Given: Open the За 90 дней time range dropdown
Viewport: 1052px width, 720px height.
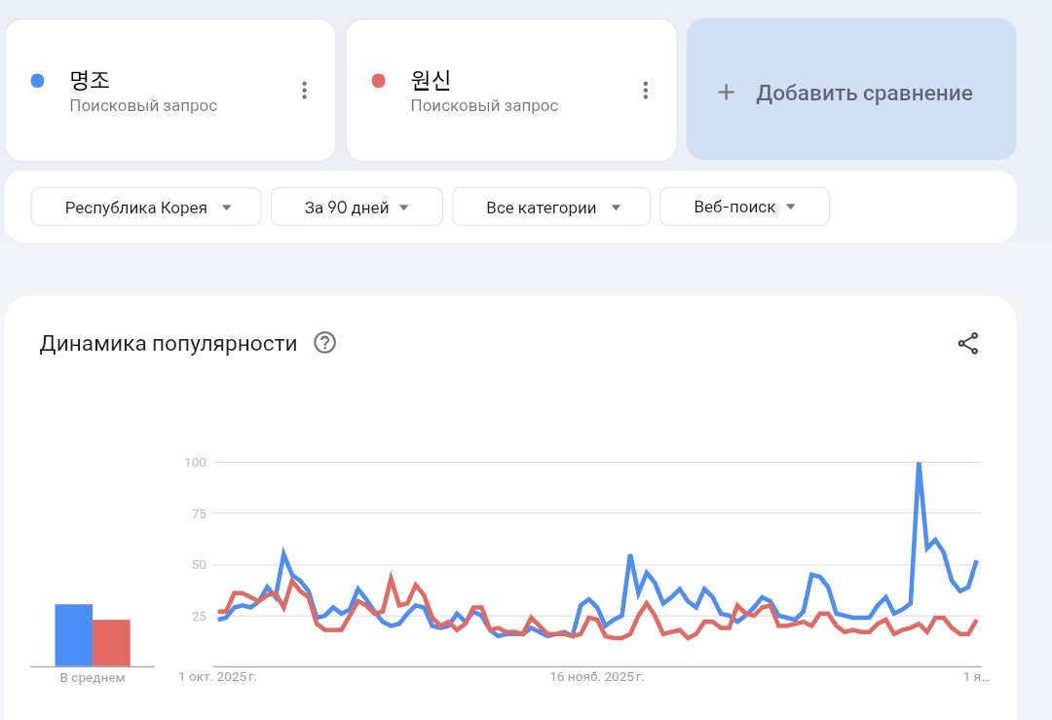Looking at the screenshot, I should (x=357, y=207).
